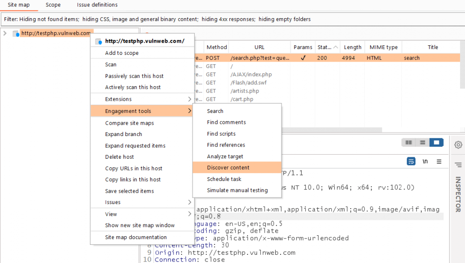Select the /AJAX/index.php request row
Screen dimensions: 465x263
pos(327,75)
